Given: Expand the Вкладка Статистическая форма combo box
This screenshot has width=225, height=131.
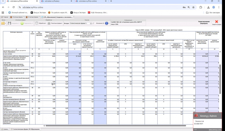Looking at the screenshot, I should (91, 23).
